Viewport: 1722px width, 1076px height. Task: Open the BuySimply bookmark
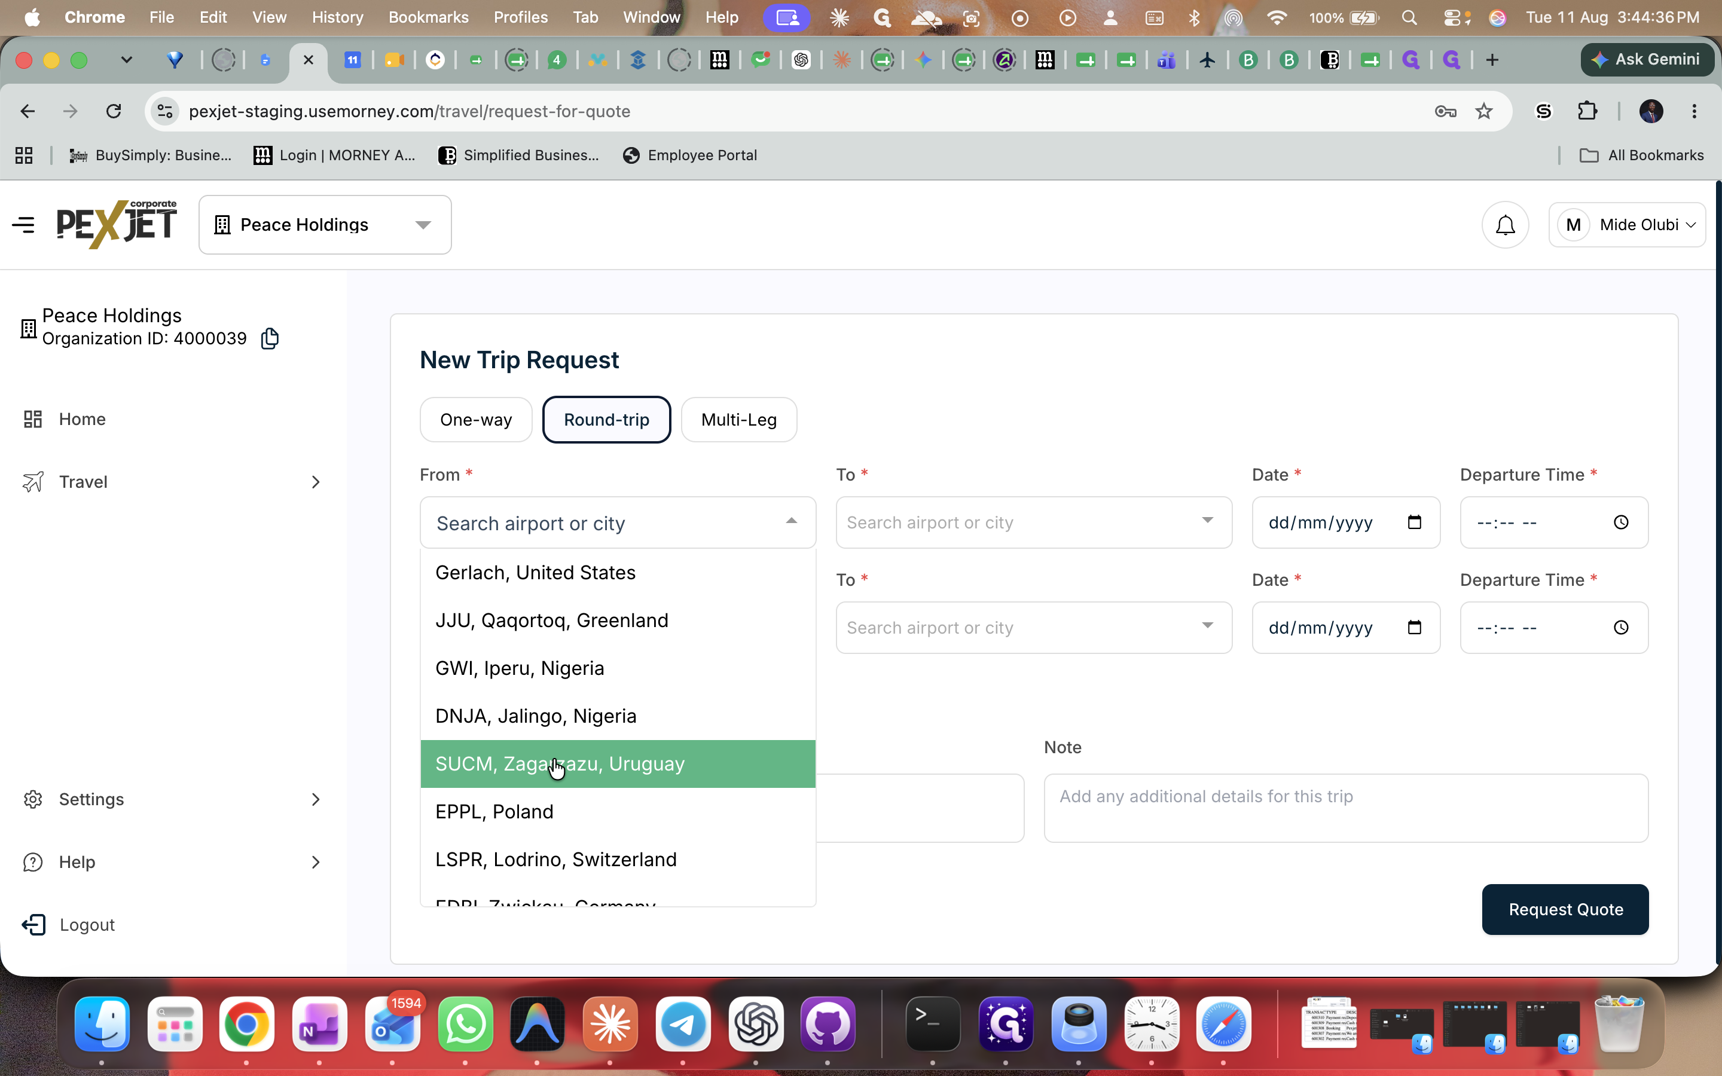click(x=150, y=155)
